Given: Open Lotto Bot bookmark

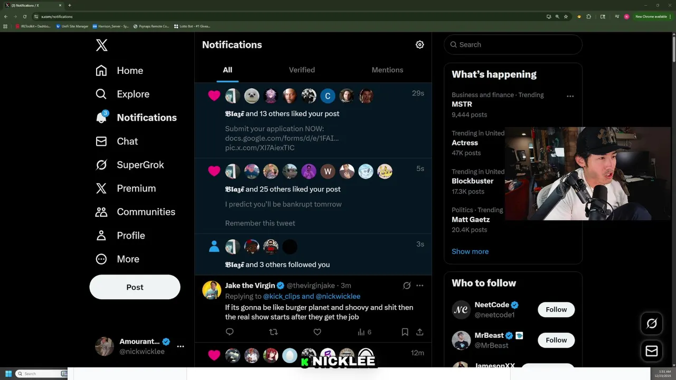Looking at the screenshot, I should click(x=192, y=26).
